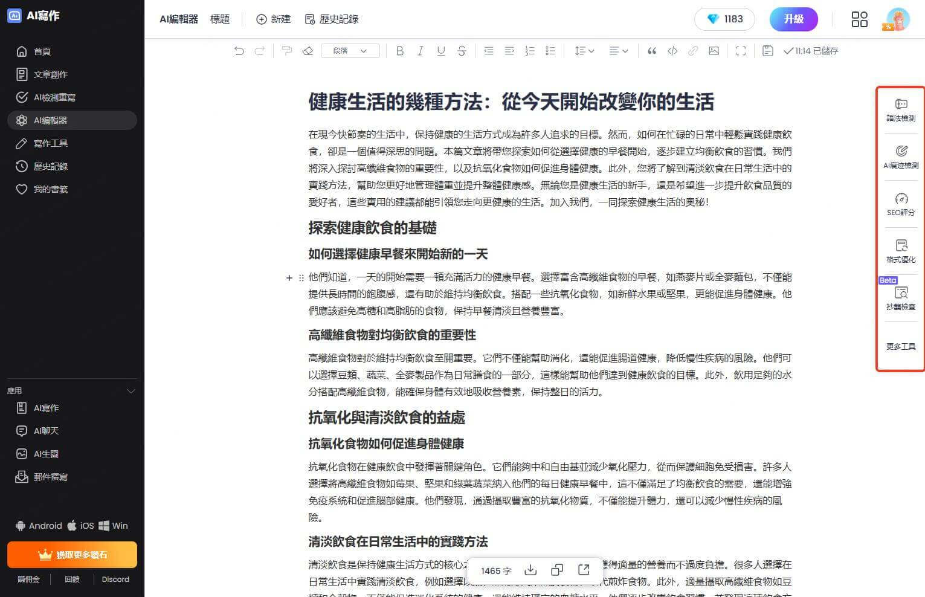
Task: Click the insert image icon
Action: 714,51
